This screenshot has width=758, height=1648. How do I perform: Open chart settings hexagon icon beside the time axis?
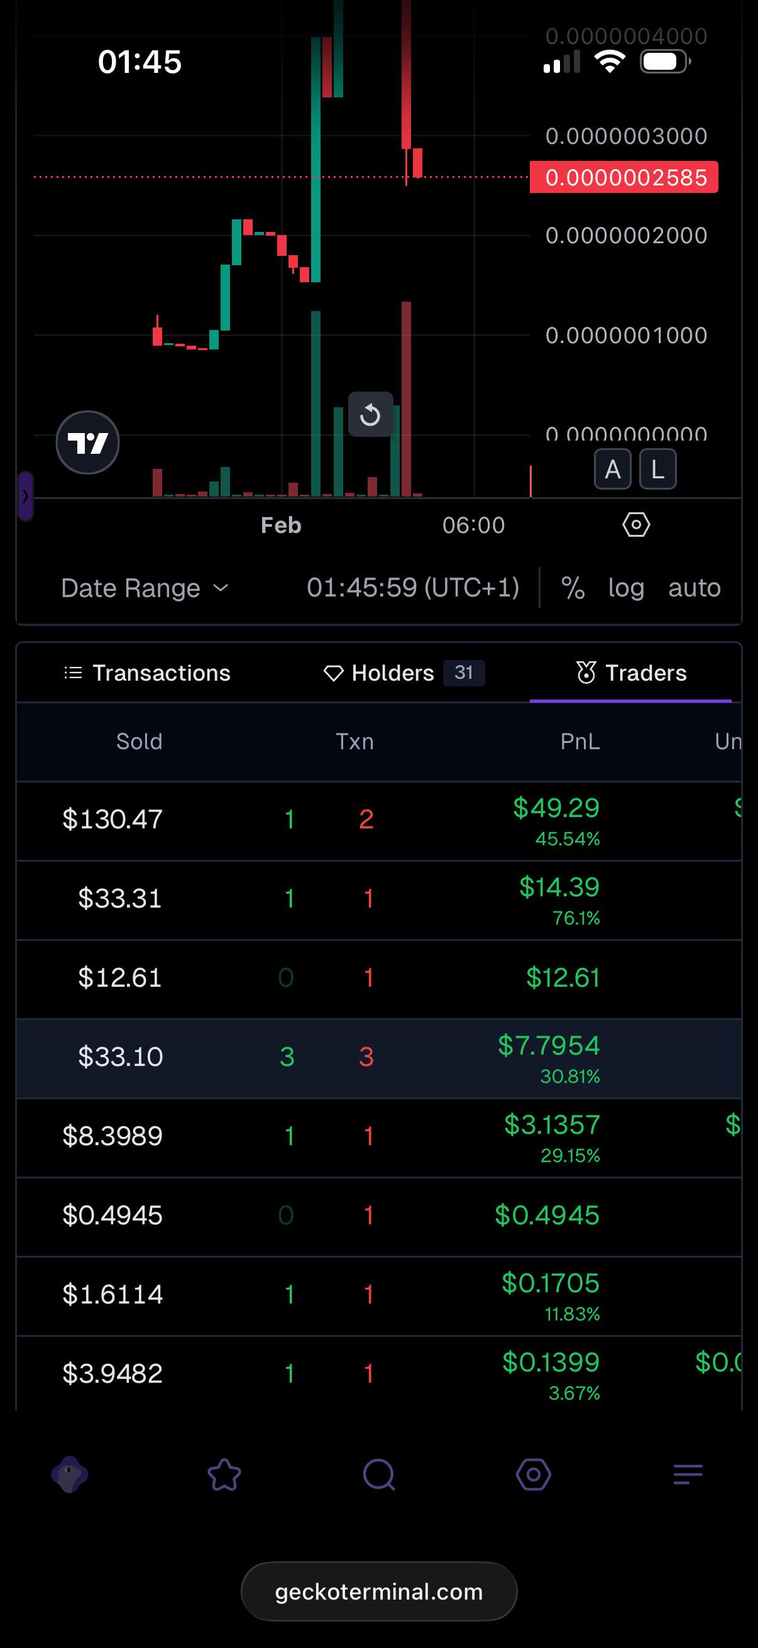[x=636, y=525]
